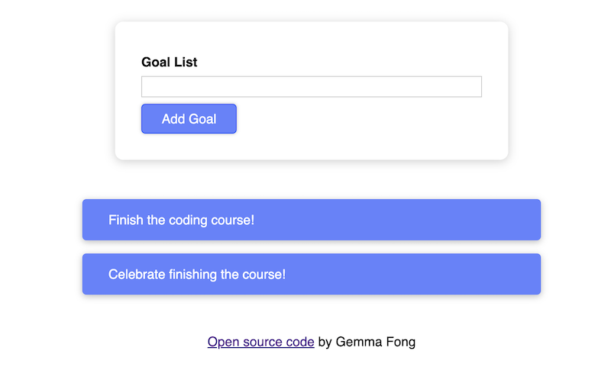Click the white Goal List card background

pyautogui.click(x=370, y=128)
